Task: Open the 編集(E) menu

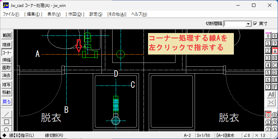Action: click(x=33, y=14)
